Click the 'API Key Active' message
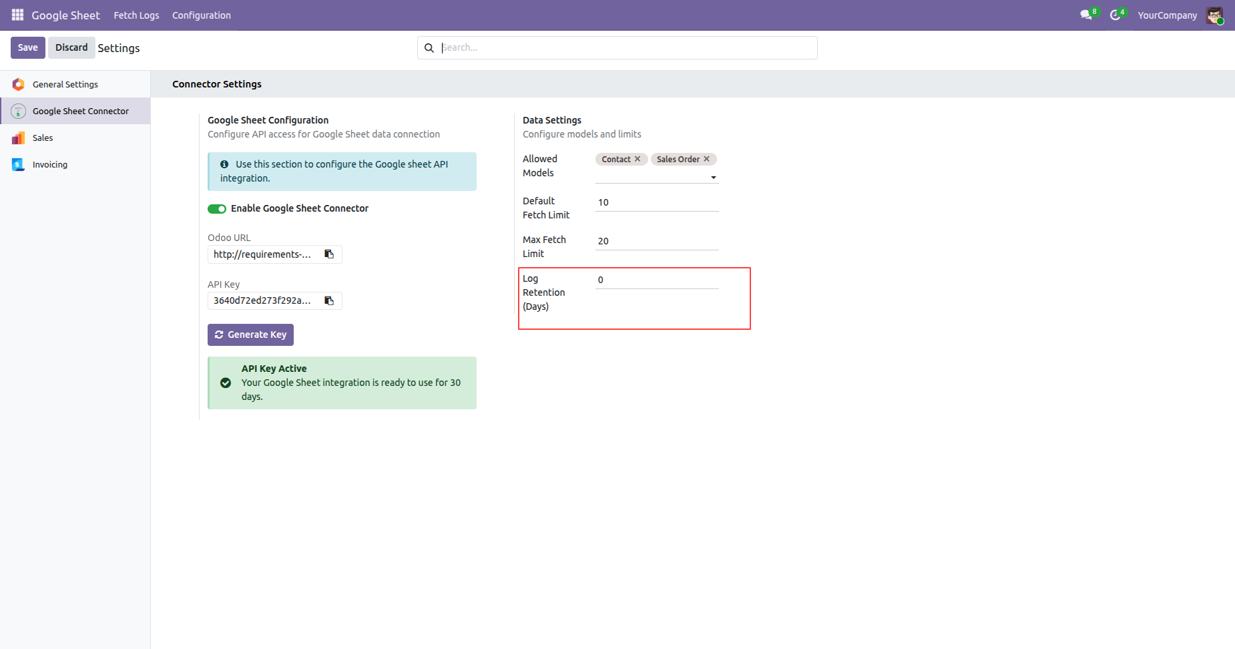 click(x=274, y=369)
